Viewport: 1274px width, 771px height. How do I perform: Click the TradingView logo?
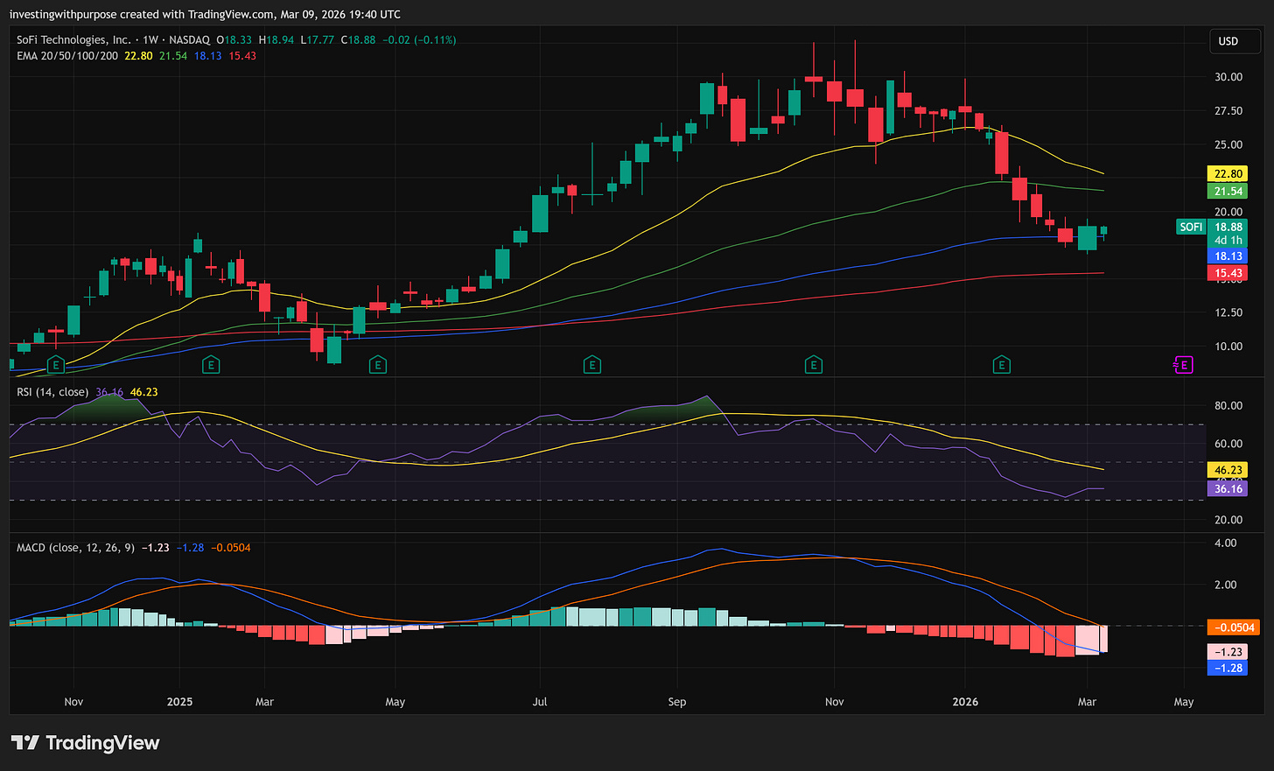tap(85, 743)
